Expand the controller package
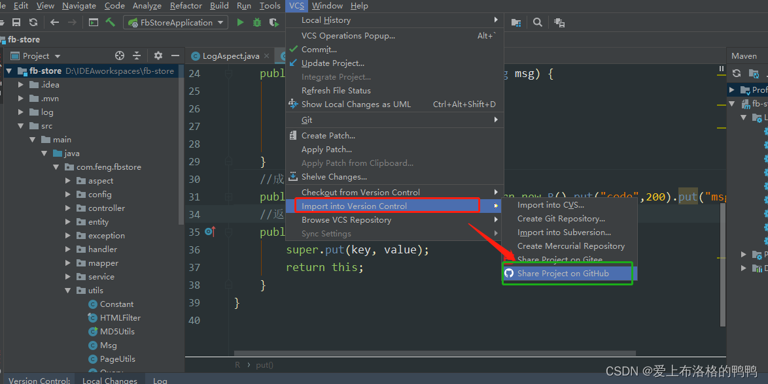Screen dimensions: 768x384 [67, 208]
